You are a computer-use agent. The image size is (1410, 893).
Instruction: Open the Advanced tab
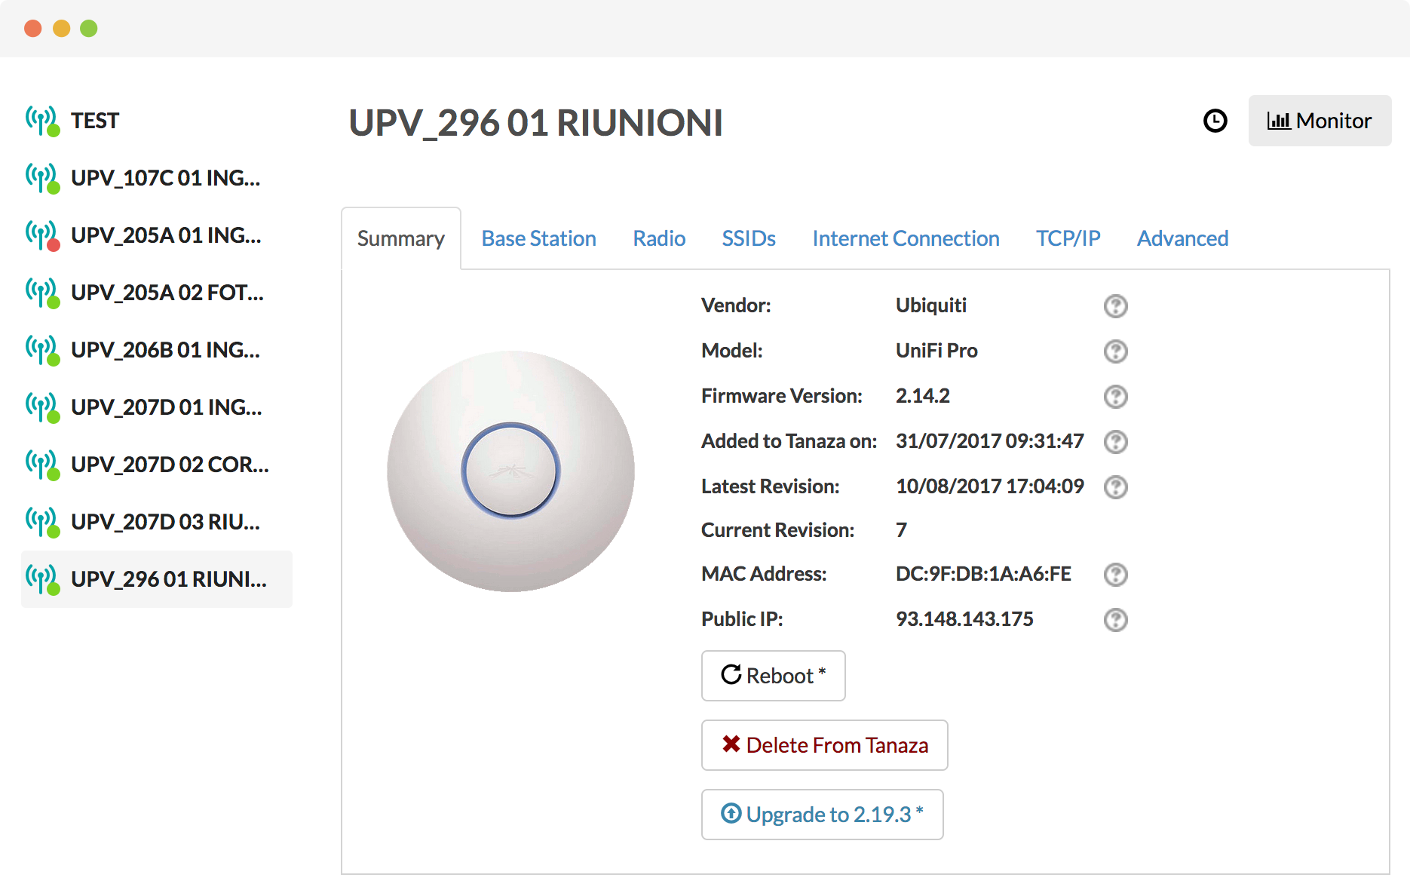pyautogui.click(x=1182, y=238)
